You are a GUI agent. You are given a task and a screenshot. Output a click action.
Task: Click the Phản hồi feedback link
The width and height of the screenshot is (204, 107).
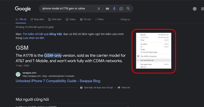pos(126,87)
